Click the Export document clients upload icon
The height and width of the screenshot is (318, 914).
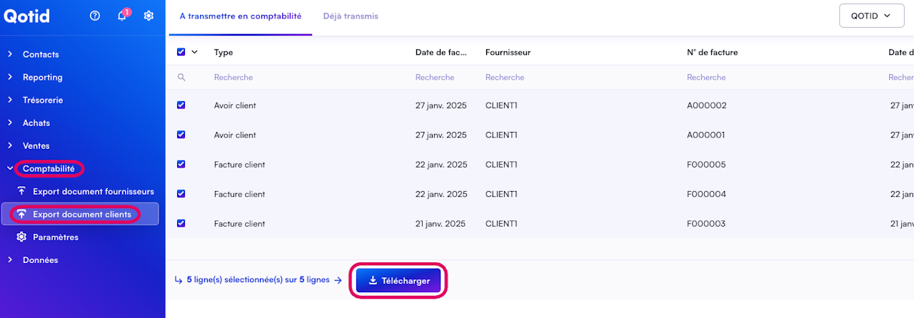(x=21, y=214)
